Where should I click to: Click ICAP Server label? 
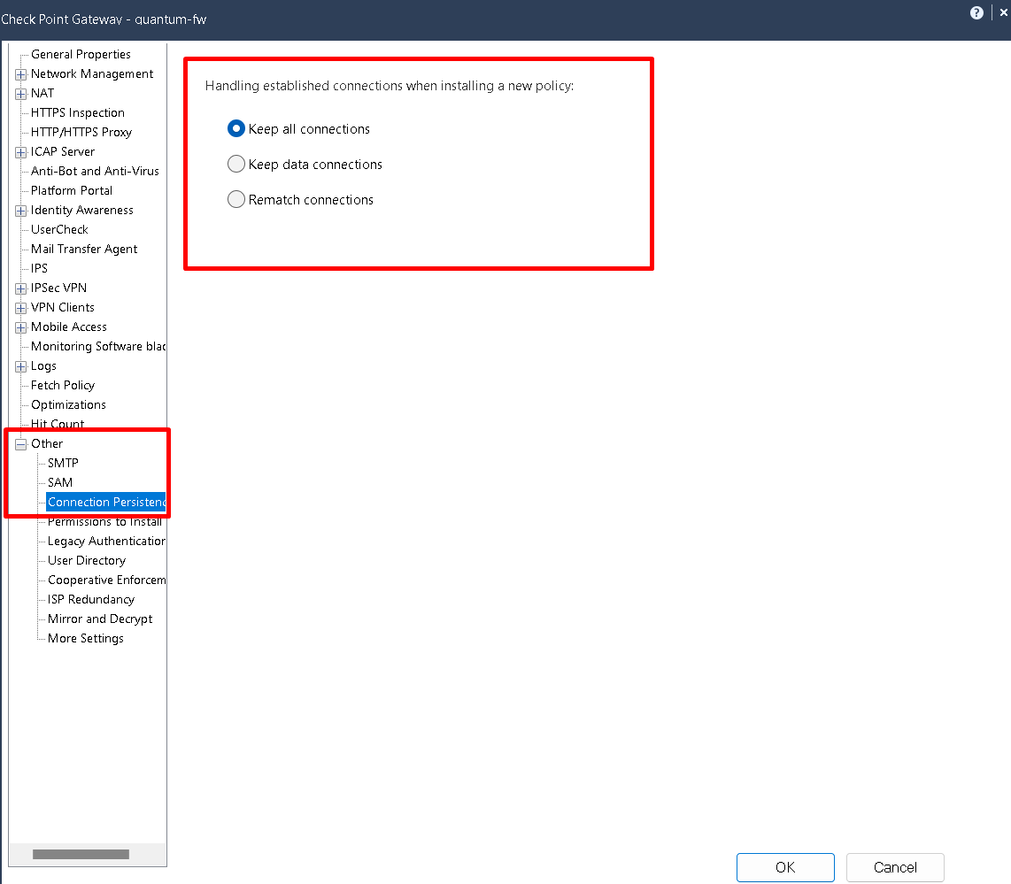tap(63, 151)
